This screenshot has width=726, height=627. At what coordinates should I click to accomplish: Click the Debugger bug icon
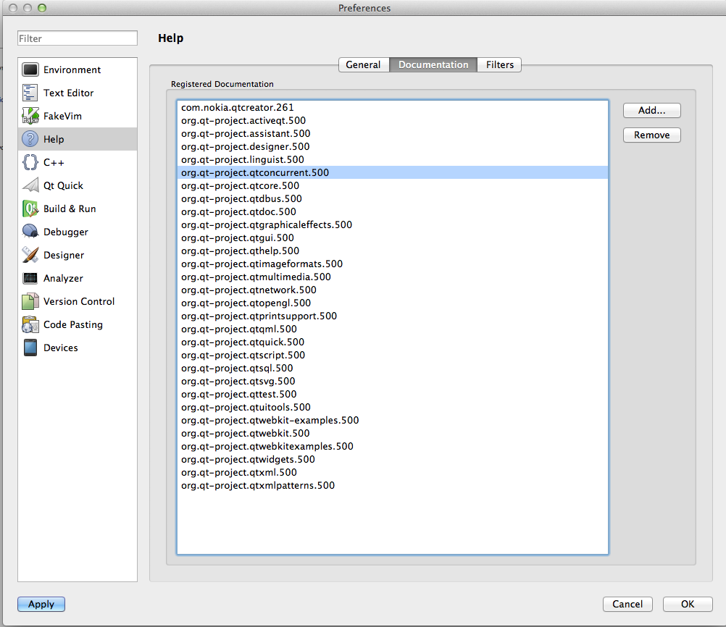pos(30,232)
